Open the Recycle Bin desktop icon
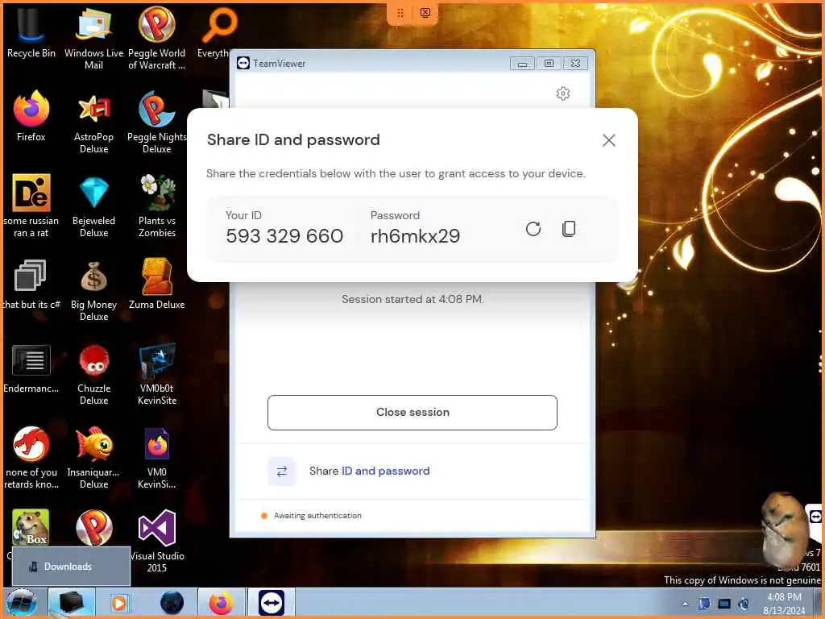825x619 pixels. (31, 31)
